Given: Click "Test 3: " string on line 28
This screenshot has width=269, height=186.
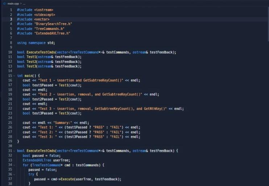Looking at the screenshot, I should click(x=47, y=137).
